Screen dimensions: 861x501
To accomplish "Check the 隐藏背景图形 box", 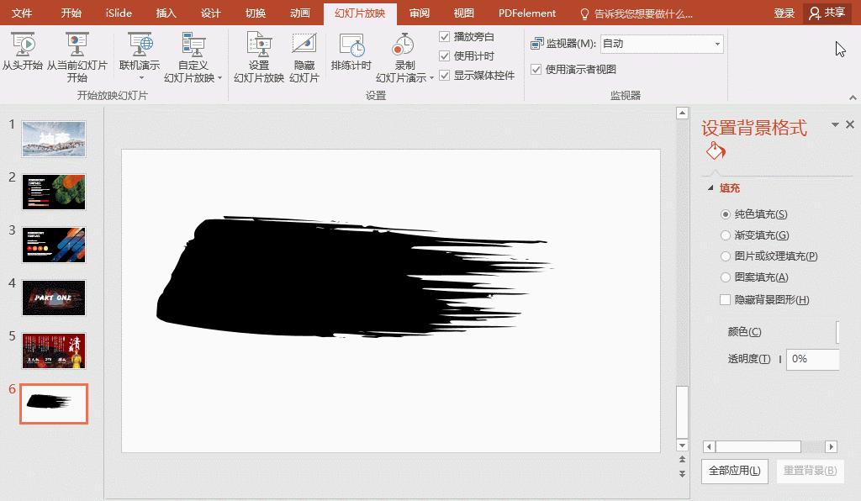I will click(724, 299).
